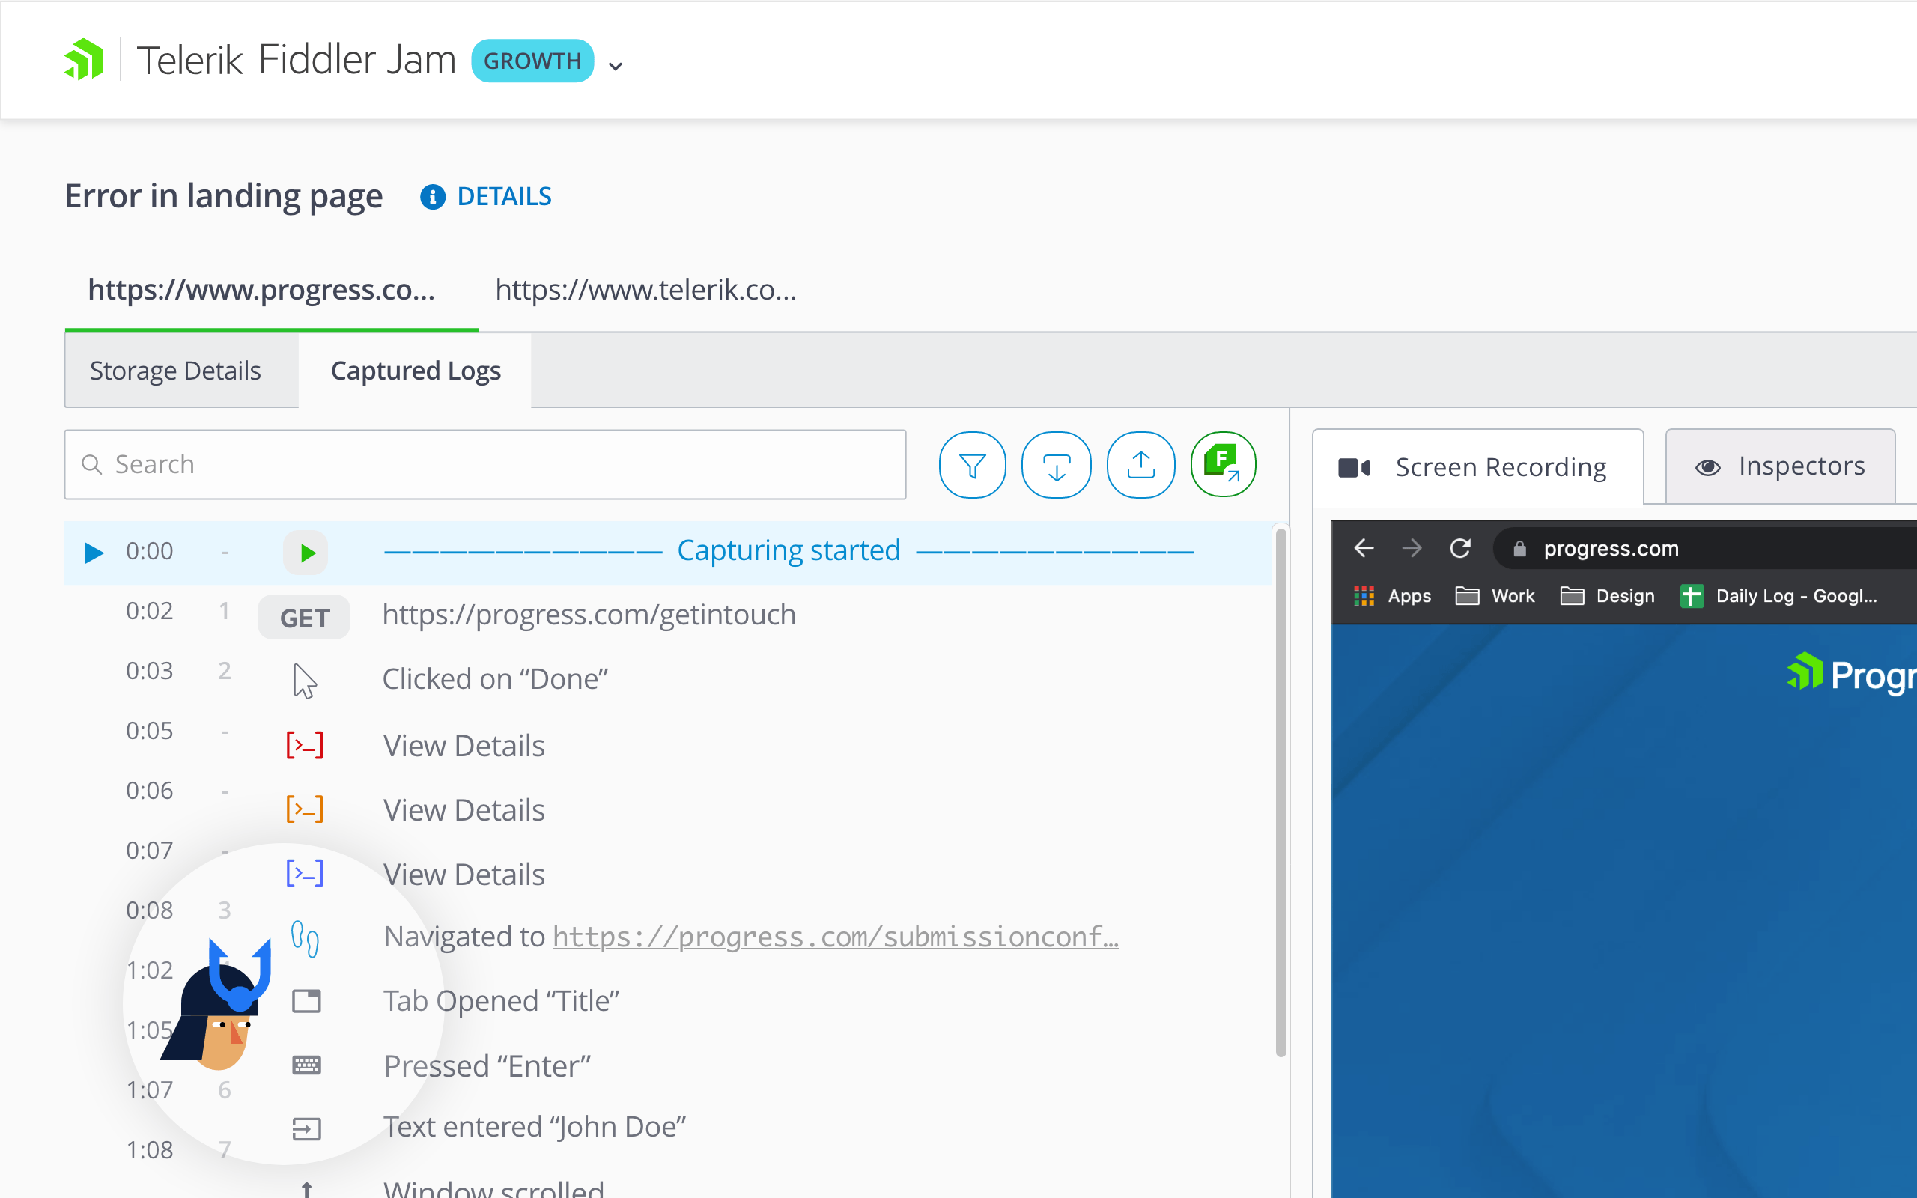1917x1198 pixels.
Task: Switch to the https://www.telerik.co... tab
Action: 645,290
